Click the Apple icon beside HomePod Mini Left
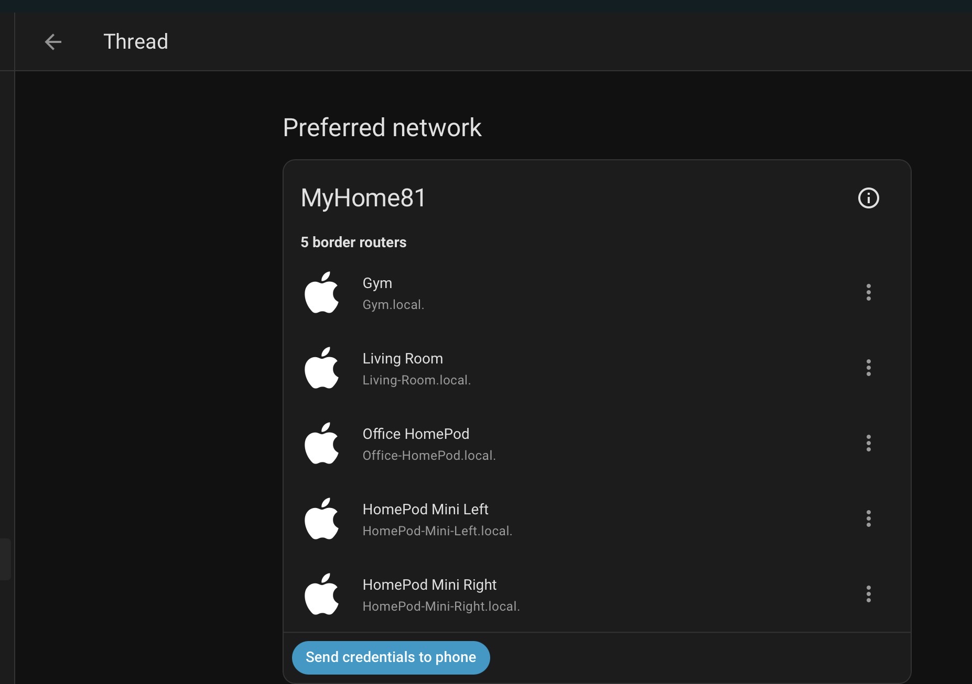This screenshot has height=684, width=972. point(322,519)
